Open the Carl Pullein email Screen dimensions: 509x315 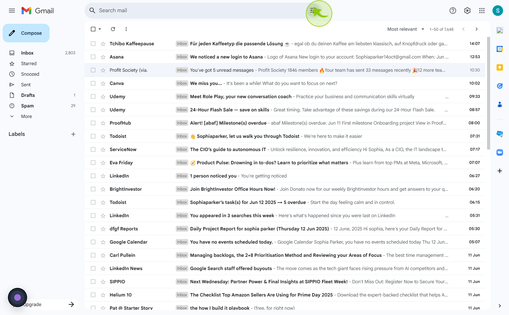285,255
